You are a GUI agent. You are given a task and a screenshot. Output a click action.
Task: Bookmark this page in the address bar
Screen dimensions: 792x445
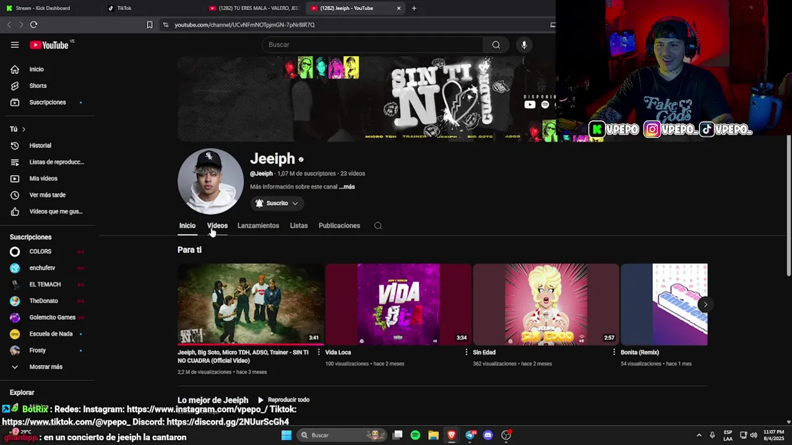(x=149, y=25)
